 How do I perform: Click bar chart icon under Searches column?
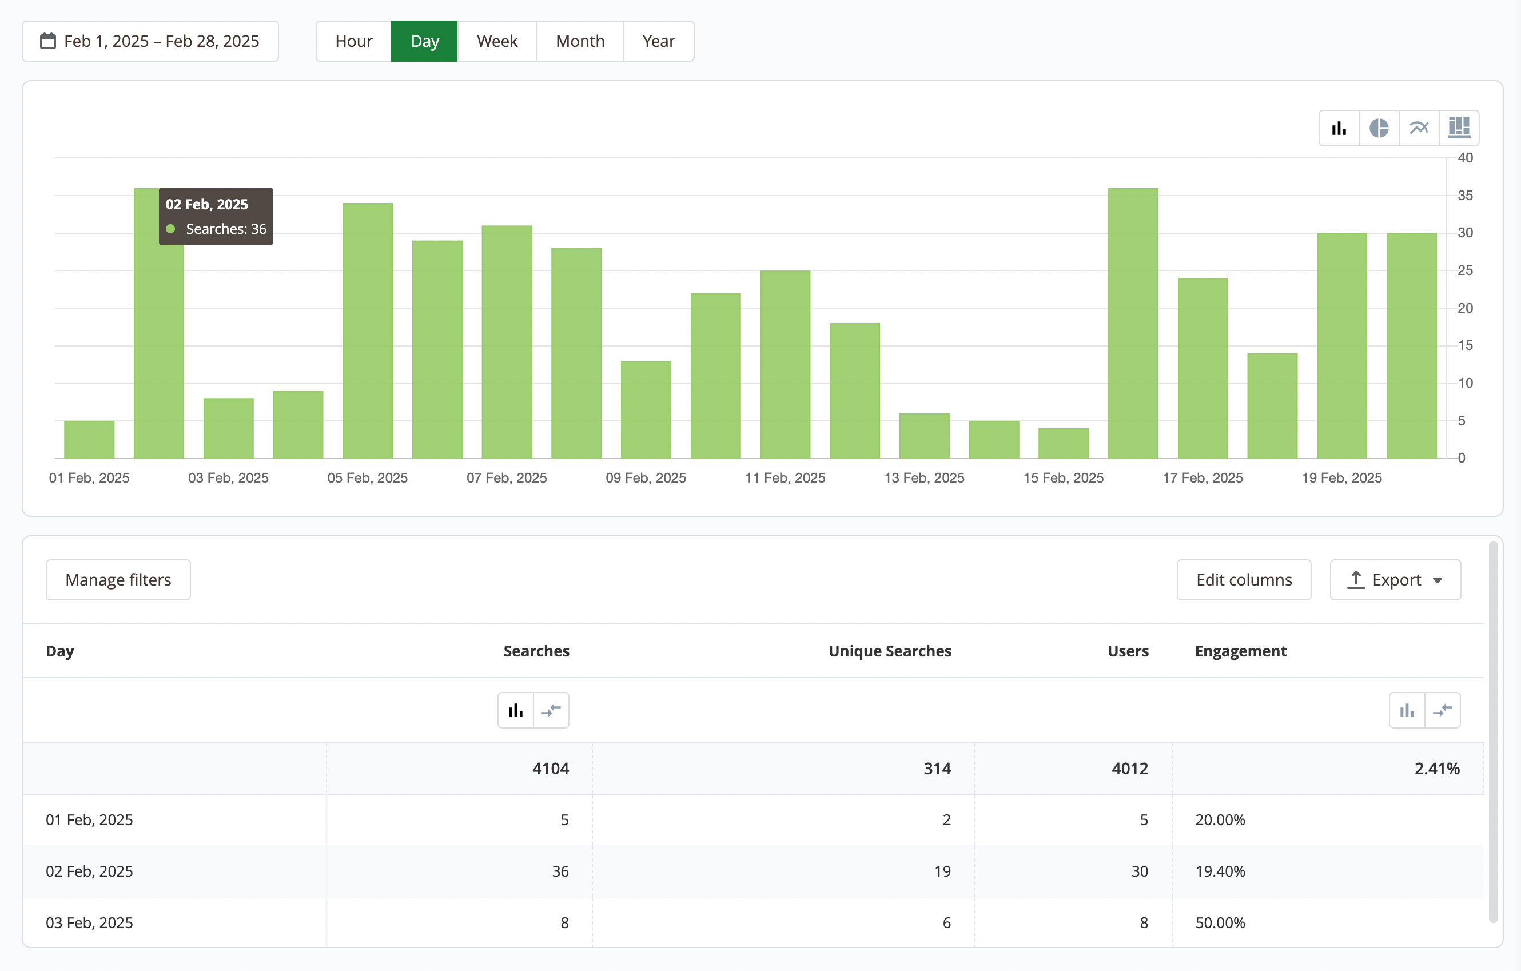515,710
